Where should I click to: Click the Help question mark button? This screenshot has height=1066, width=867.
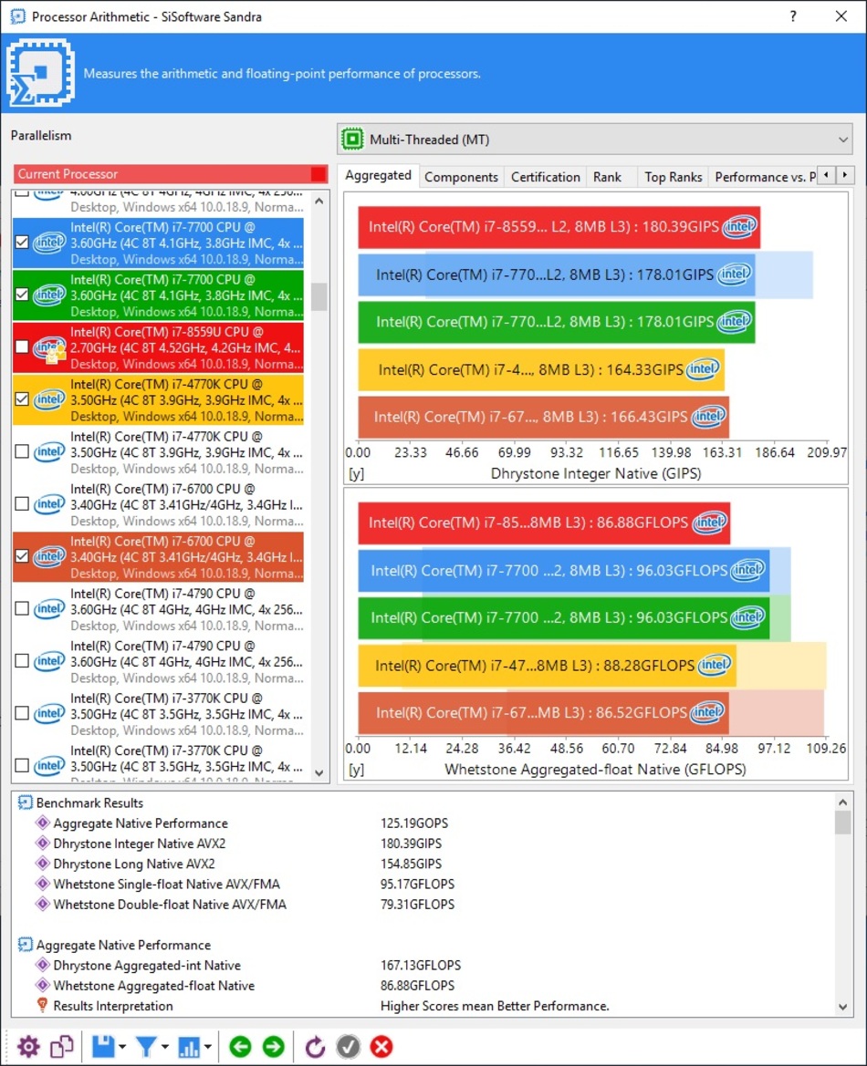pyautogui.click(x=793, y=16)
